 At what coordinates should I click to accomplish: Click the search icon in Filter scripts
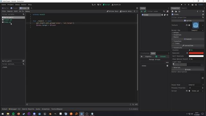tap(23, 14)
